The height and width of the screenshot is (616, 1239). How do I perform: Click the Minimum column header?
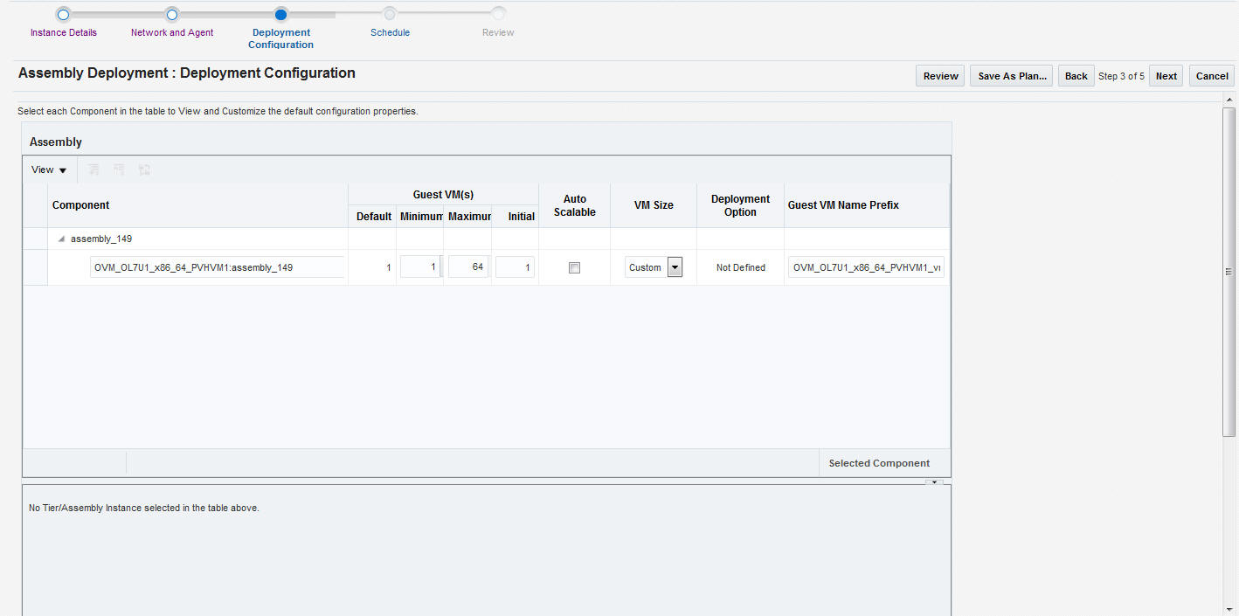click(x=422, y=217)
